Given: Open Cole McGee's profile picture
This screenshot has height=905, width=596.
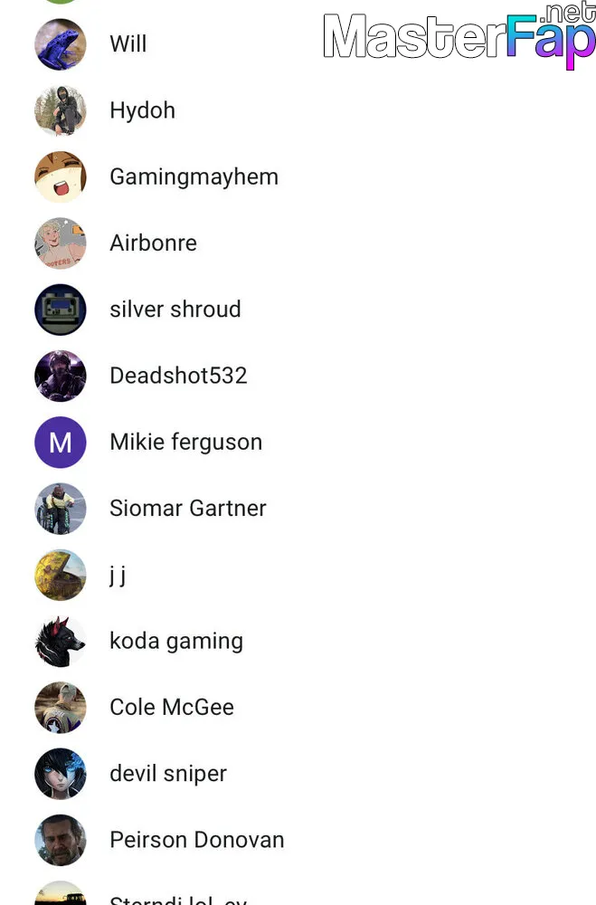Looking at the screenshot, I should tap(61, 709).
